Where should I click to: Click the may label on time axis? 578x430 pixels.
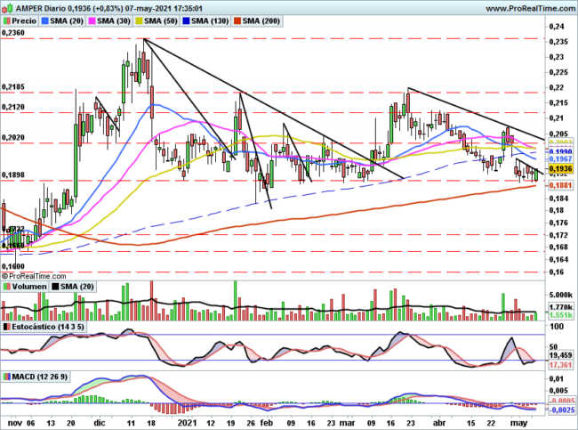pyautogui.click(x=519, y=423)
